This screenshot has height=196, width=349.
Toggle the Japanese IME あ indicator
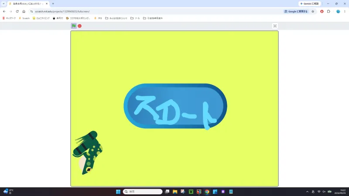click(x=313, y=192)
